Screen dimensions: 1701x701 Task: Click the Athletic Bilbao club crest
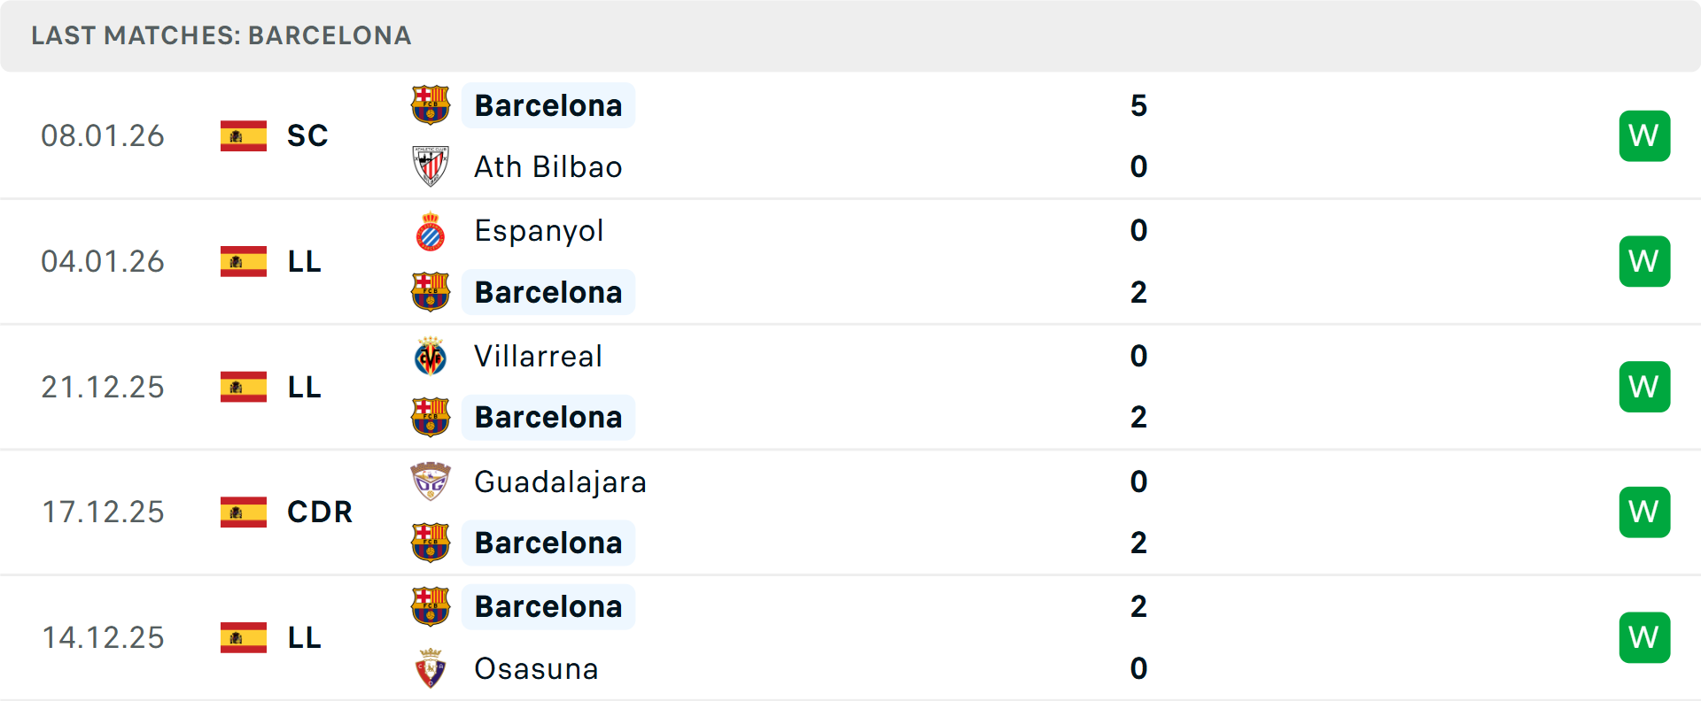click(431, 166)
